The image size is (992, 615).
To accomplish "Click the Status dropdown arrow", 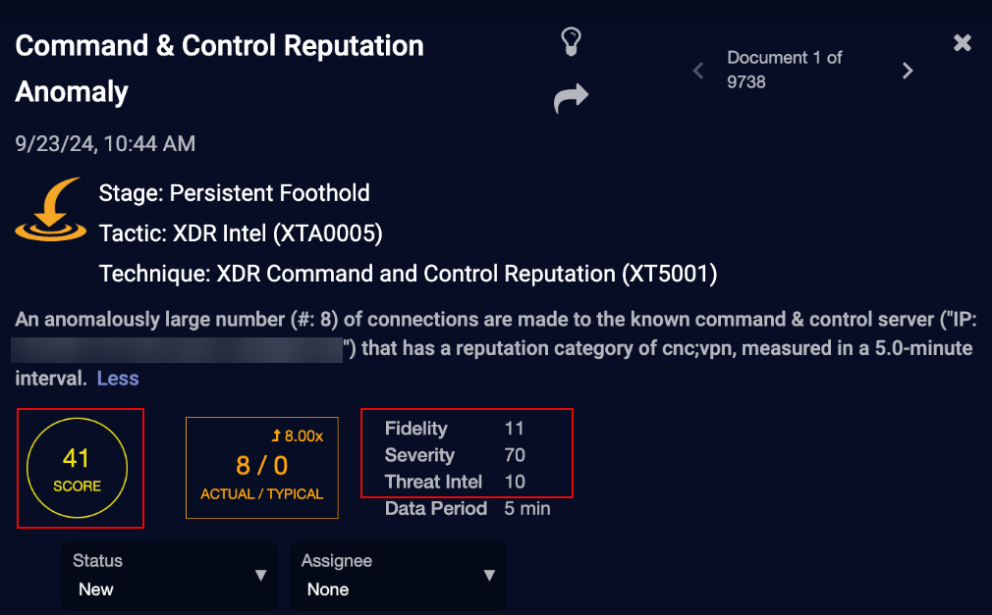I will (260, 575).
